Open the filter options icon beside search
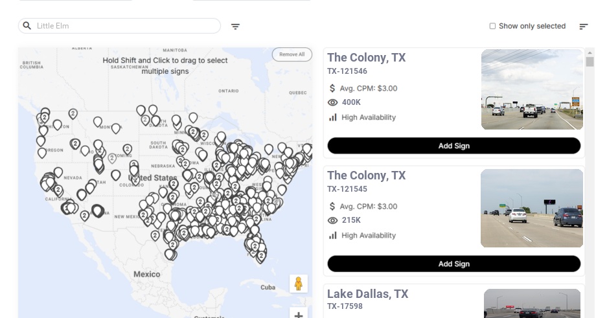Image resolution: width=596 pixels, height=318 pixels. click(236, 27)
